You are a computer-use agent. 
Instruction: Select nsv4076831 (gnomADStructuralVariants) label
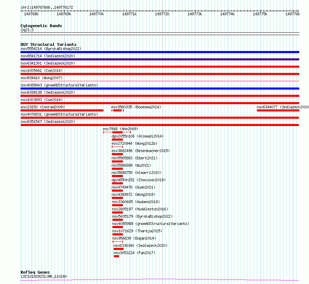point(59,114)
